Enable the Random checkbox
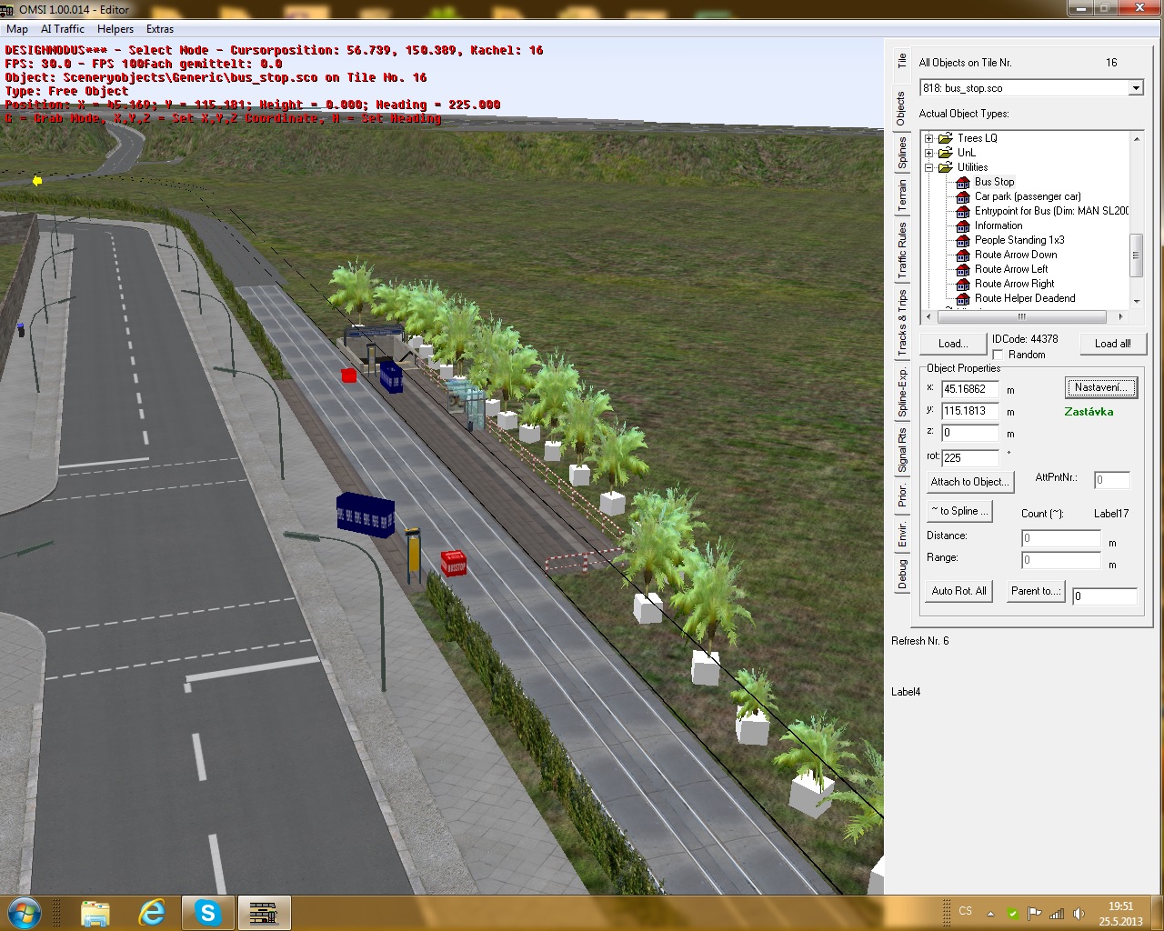 pos(998,355)
